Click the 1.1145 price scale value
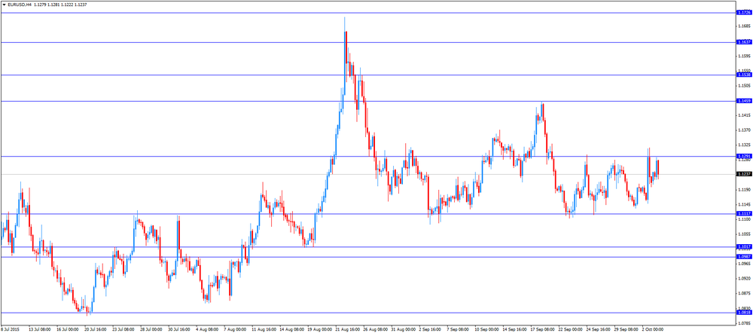The height and width of the screenshot is (333, 753). pyautogui.click(x=743, y=204)
